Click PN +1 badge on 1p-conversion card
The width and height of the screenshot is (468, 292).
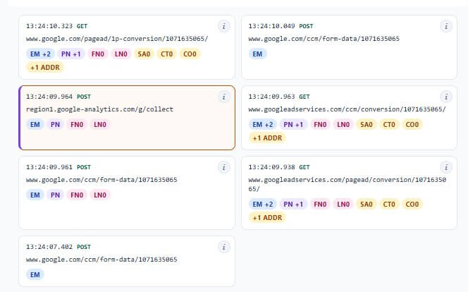[71, 54]
